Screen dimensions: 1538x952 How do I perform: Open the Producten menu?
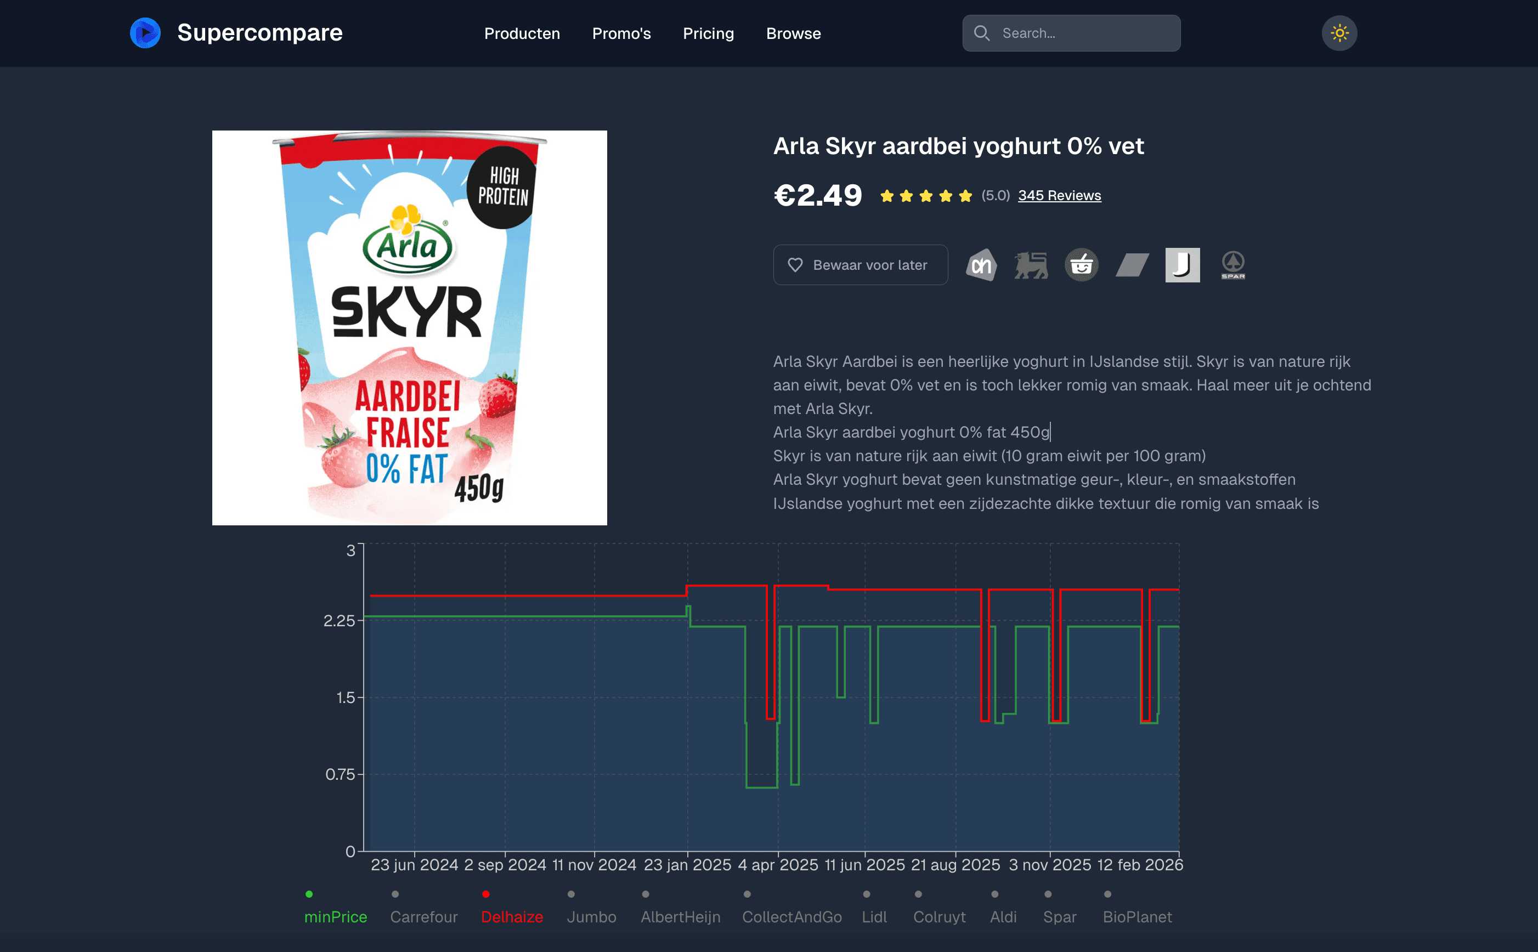[522, 33]
